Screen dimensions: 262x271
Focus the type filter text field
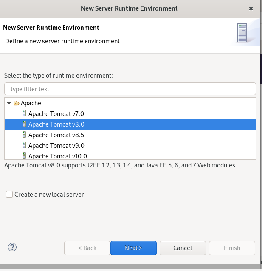click(130, 89)
